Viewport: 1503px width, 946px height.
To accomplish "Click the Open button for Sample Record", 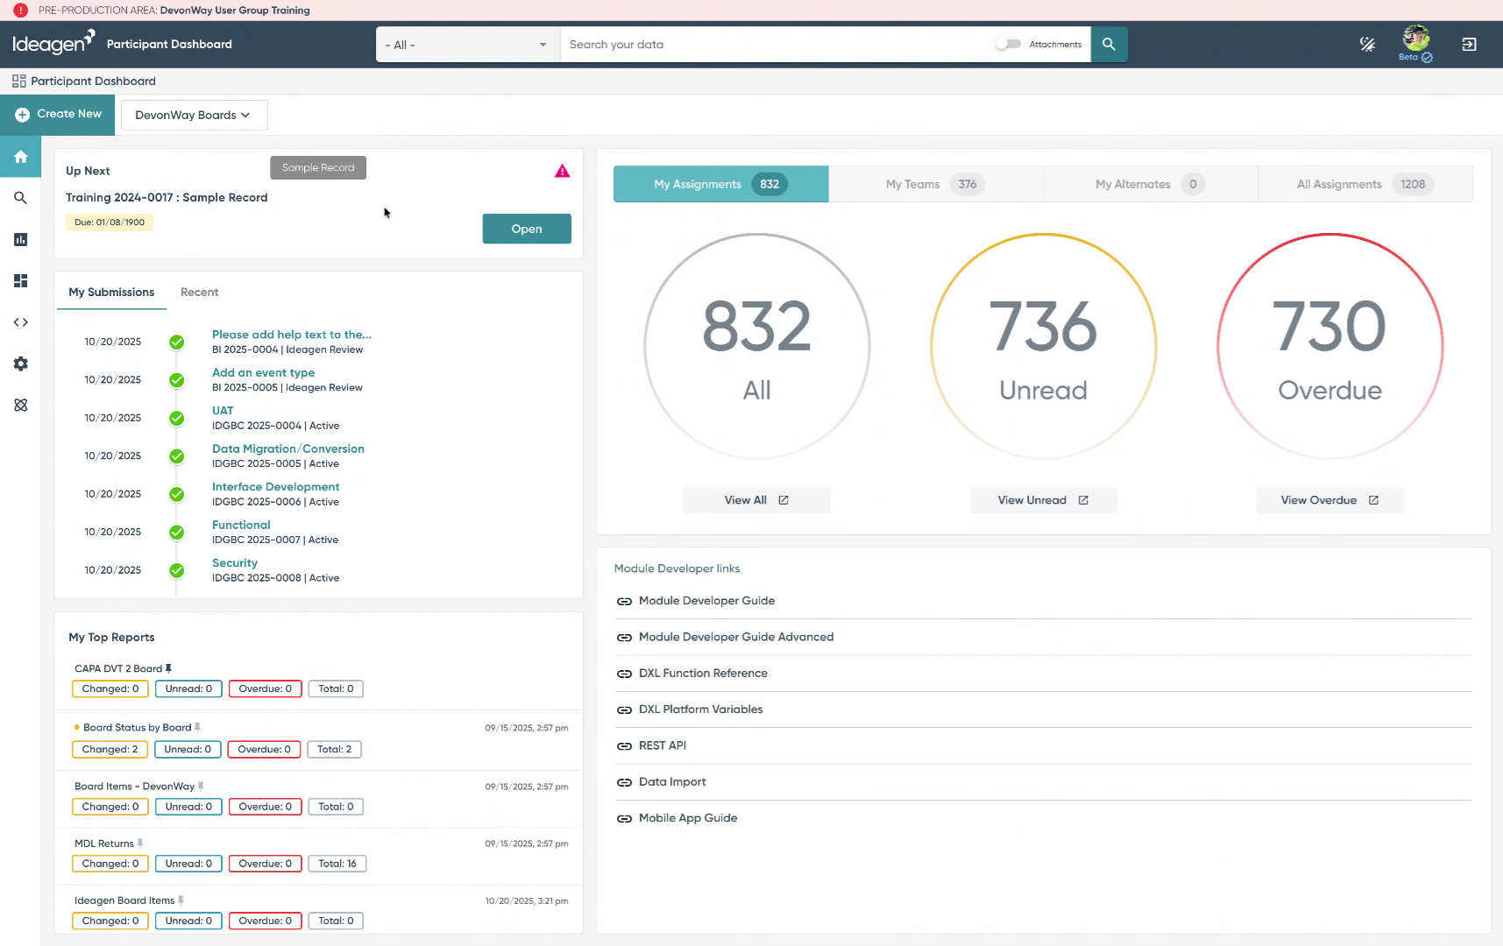I will [527, 229].
